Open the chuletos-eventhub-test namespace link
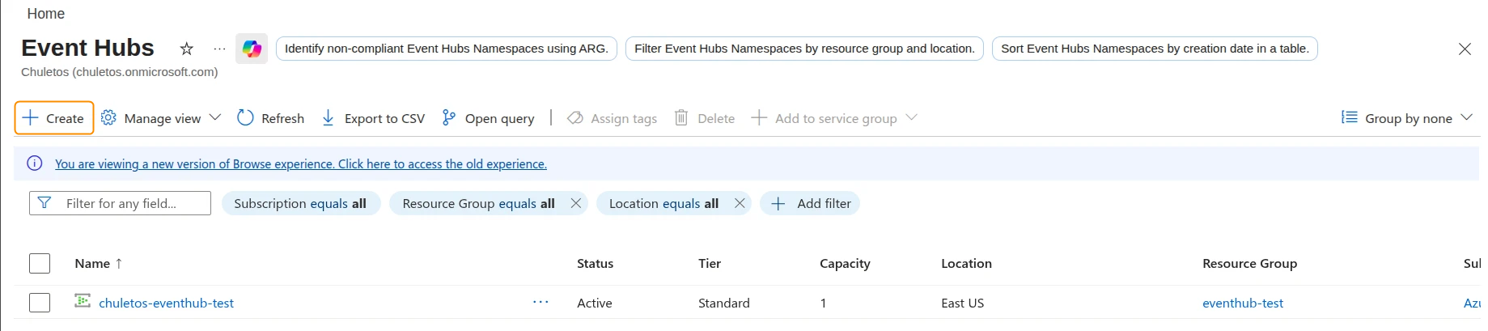The image size is (1488, 331). 166,303
